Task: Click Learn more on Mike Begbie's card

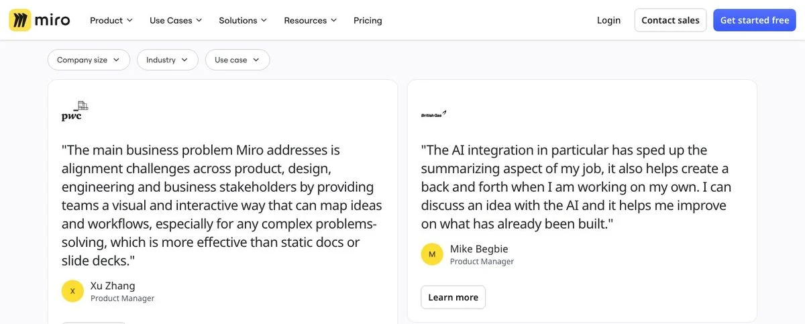Action: 453,297
